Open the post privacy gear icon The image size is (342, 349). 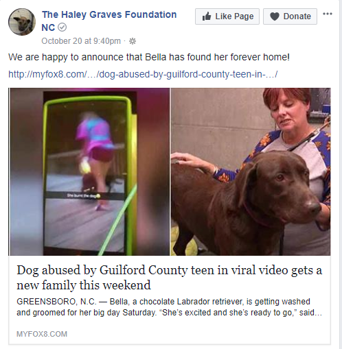click(133, 41)
